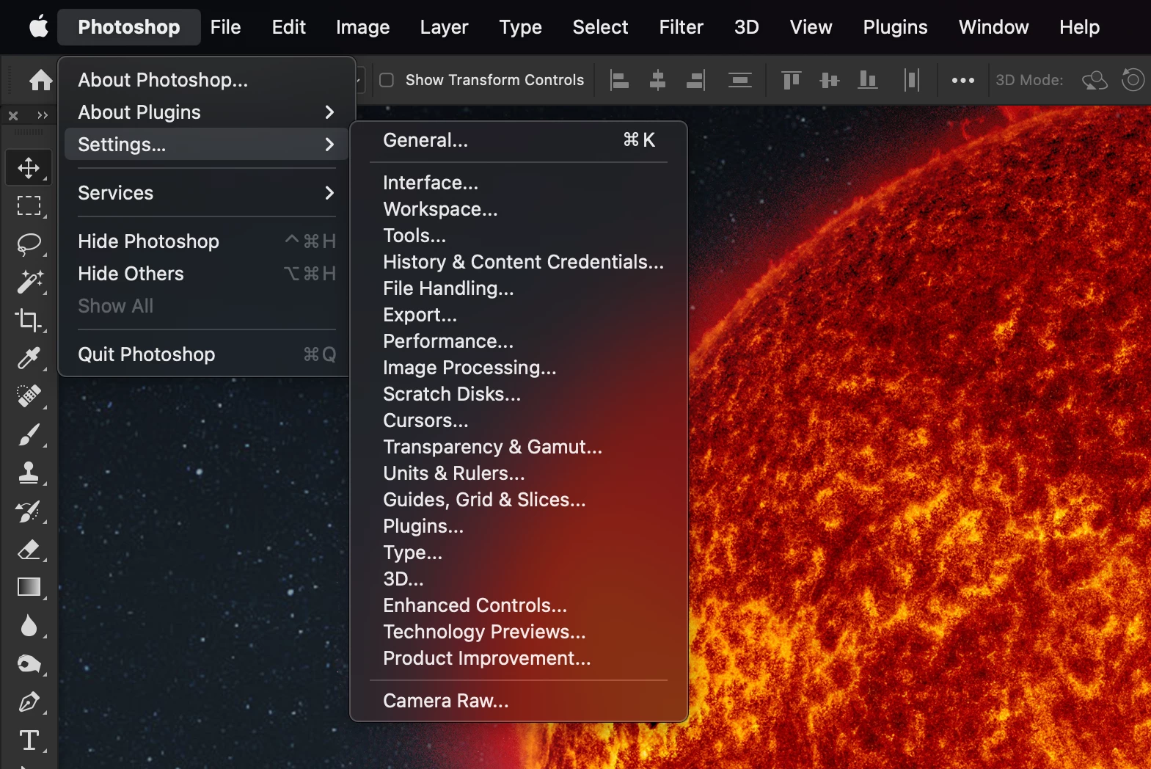
Task: Align left edges in options bar
Action: tap(619, 80)
